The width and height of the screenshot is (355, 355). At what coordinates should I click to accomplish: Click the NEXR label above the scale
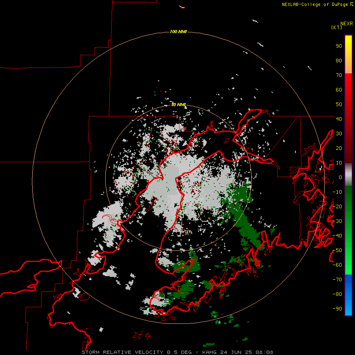pyautogui.click(x=346, y=24)
